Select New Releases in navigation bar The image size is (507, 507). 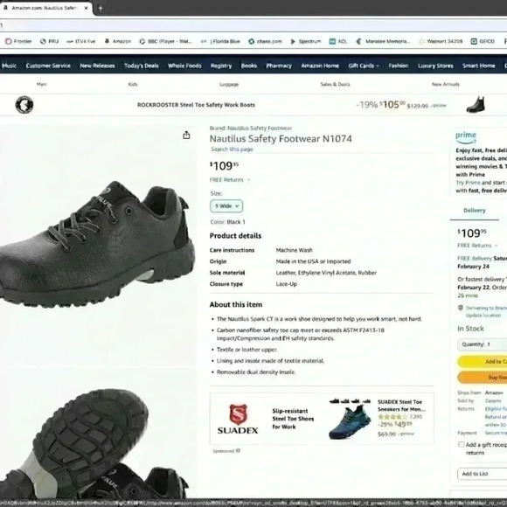coord(97,66)
